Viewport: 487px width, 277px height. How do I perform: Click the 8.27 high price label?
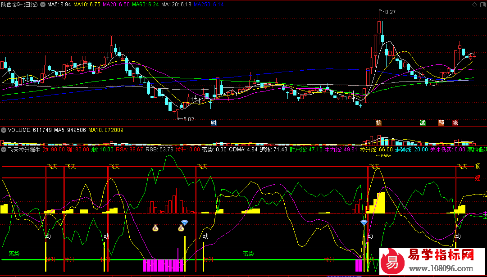[x=390, y=12]
